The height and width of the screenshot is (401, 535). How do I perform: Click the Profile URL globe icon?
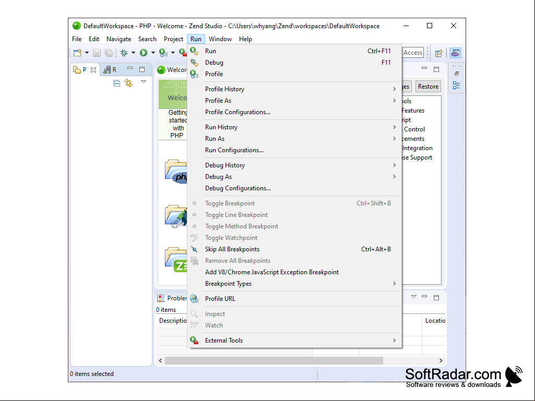coord(194,299)
